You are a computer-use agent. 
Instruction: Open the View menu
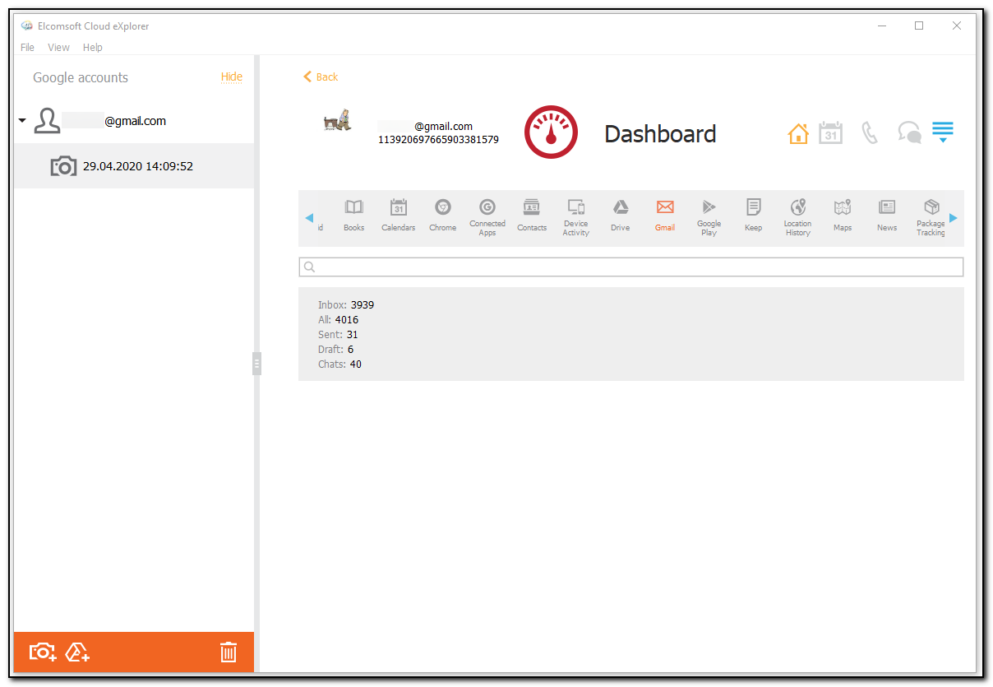(x=58, y=47)
